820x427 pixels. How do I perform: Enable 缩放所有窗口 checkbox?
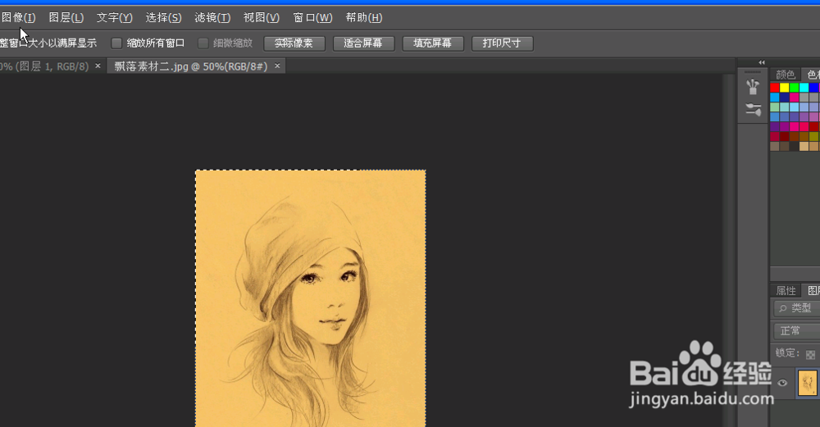(x=116, y=43)
